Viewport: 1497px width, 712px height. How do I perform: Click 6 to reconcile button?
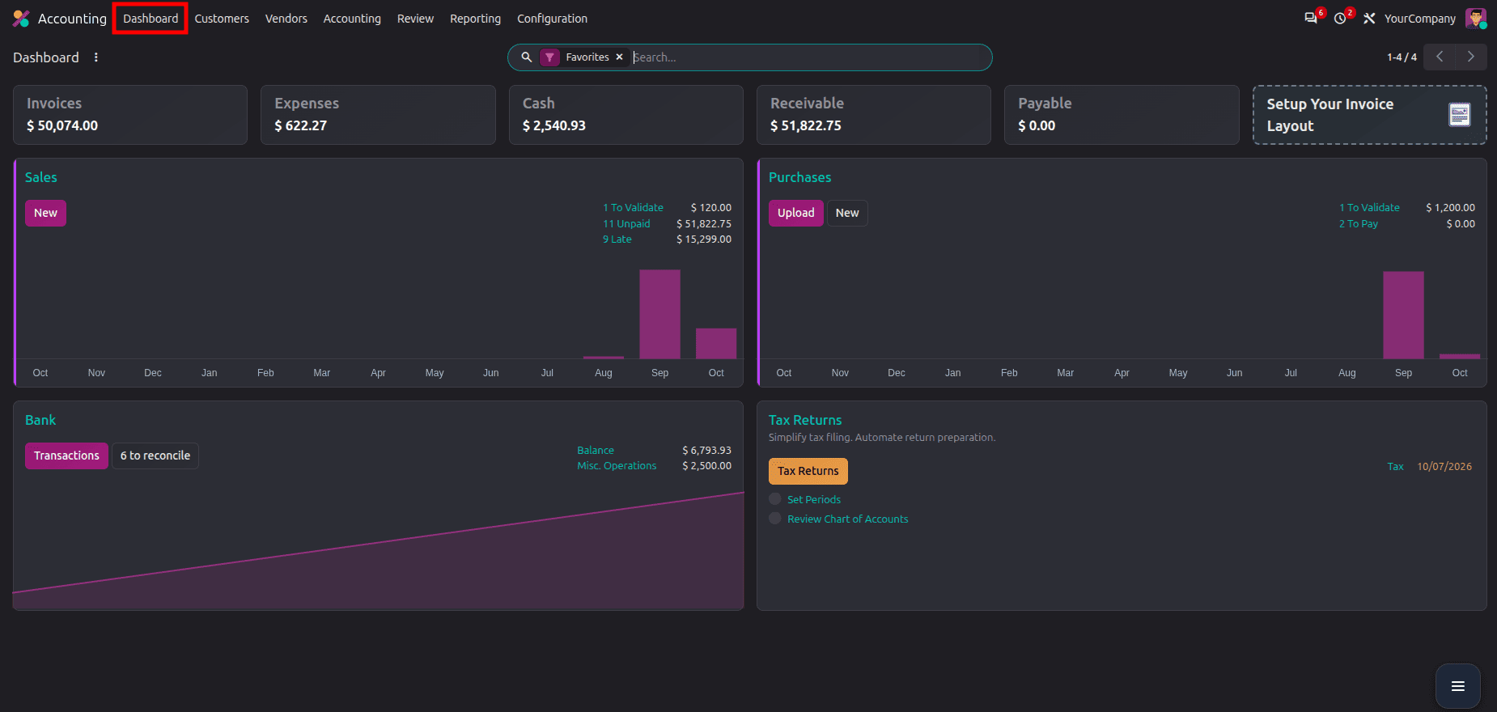tap(155, 456)
